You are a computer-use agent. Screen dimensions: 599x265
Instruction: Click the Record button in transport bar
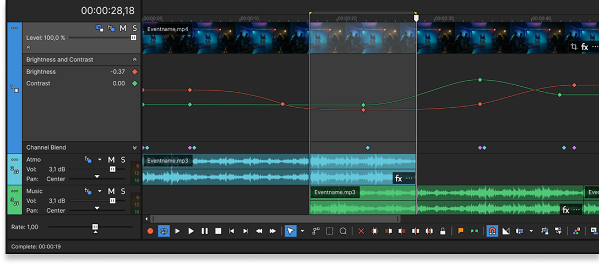(x=150, y=231)
